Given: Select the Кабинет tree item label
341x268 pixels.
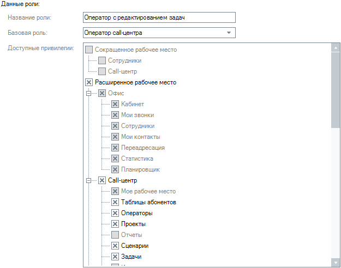Looking at the screenshot, I should [x=132, y=104].
